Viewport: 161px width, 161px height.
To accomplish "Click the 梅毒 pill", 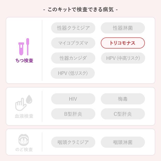I will click(123, 99).
